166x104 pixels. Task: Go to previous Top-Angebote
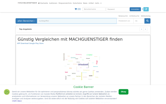(141, 29)
